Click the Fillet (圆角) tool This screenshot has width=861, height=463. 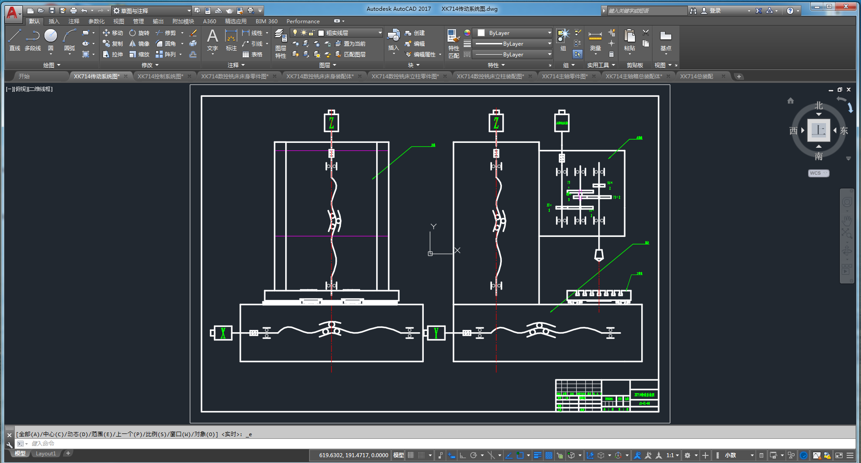pyautogui.click(x=166, y=44)
